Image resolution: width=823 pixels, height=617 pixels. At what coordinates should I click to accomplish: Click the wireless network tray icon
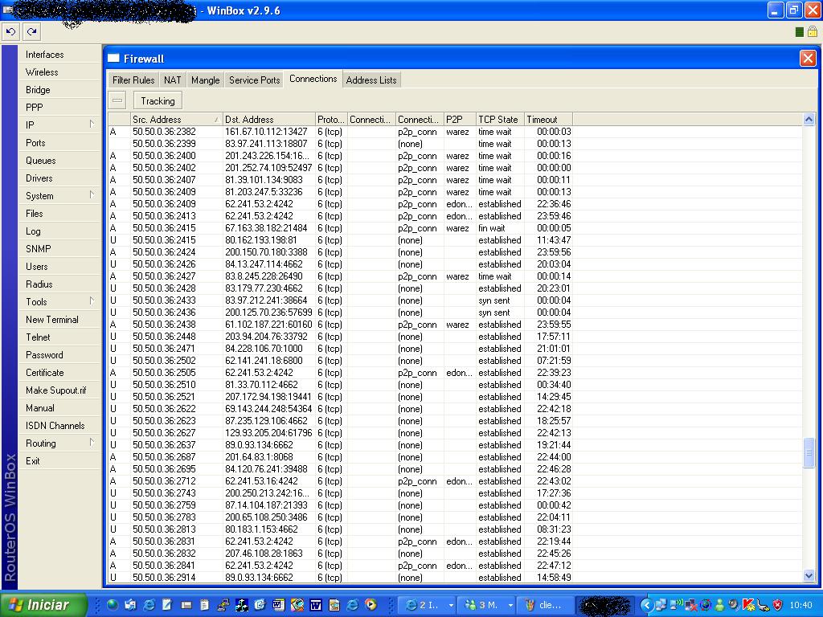tap(676, 604)
